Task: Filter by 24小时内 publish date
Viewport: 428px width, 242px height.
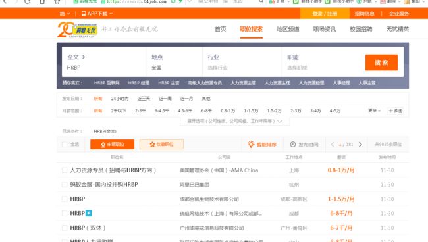Action: click(x=120, y=99)
